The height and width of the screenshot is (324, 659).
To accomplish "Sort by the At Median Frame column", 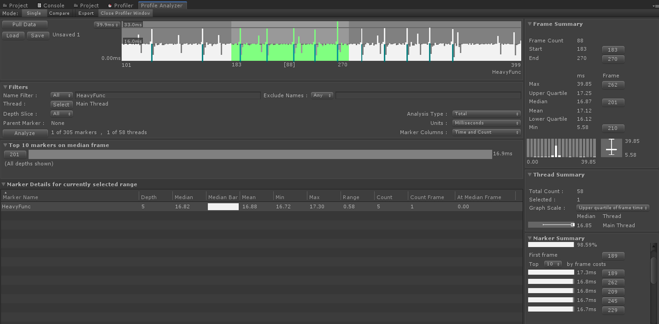I will coord(485,197).
